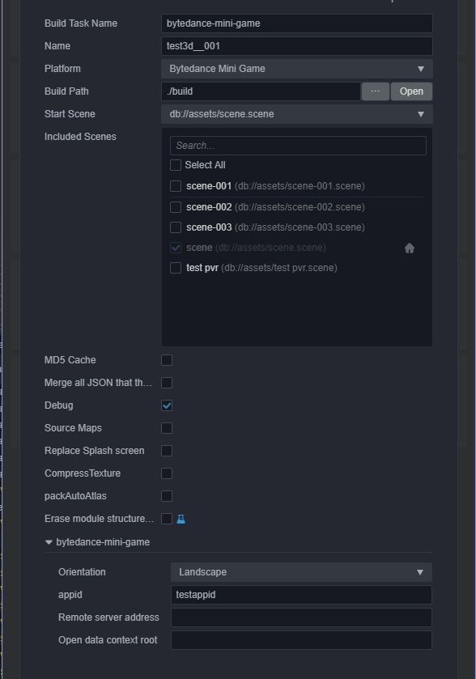Collapse the bytedance-mini-game section arrow
The image size is (476, 679).
pyautogui.click(x=49, y=542)
